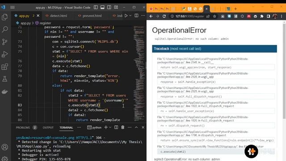Image resolution: width=286 pixels, height=161 pixels.
Task: Open editor More Actions ellipsis
Action: [143, 16]
